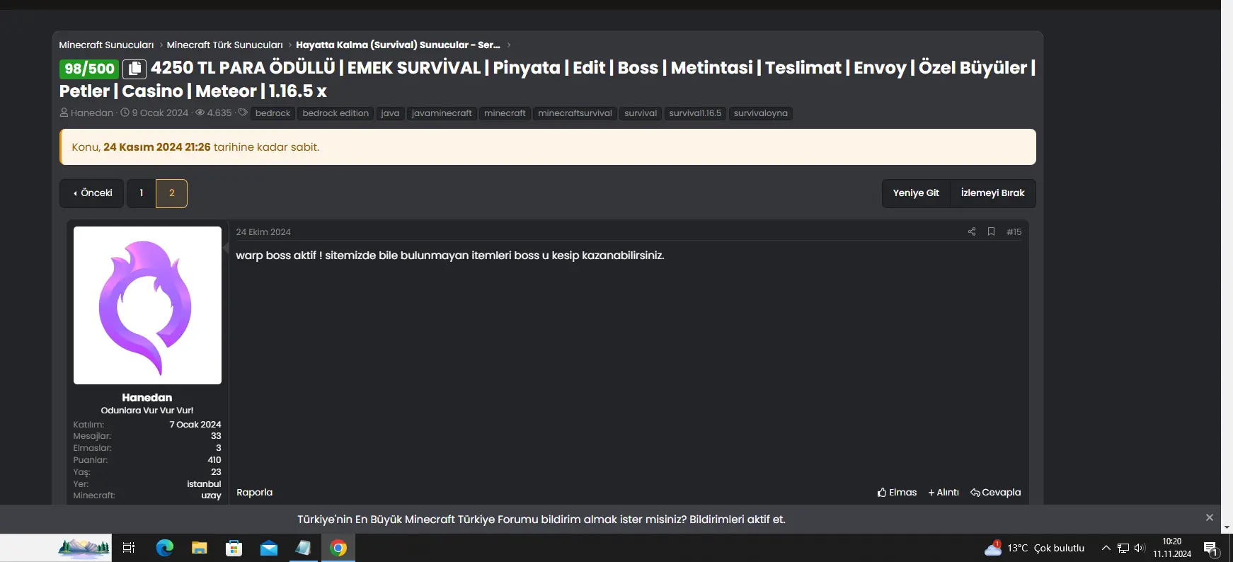The height and width of the screenshot is (562, 1233).
Task: Click the sticky notice date 24 Kasım 2024 21:26
Action: coord(157,147)
